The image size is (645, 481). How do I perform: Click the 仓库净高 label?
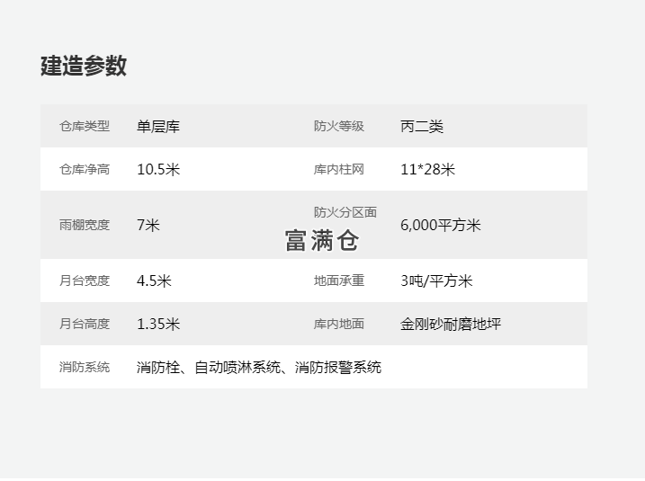coord(85,170)
